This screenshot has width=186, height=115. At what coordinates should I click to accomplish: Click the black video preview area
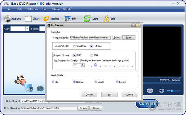point(162,51)
